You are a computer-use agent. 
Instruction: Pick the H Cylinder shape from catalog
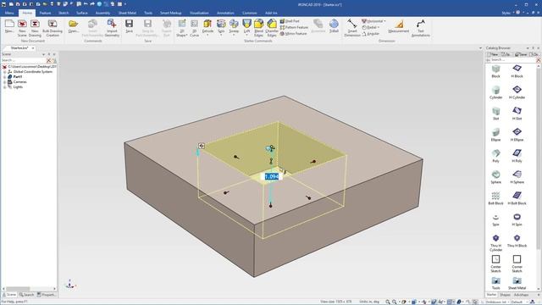click(x=517, y=92)
